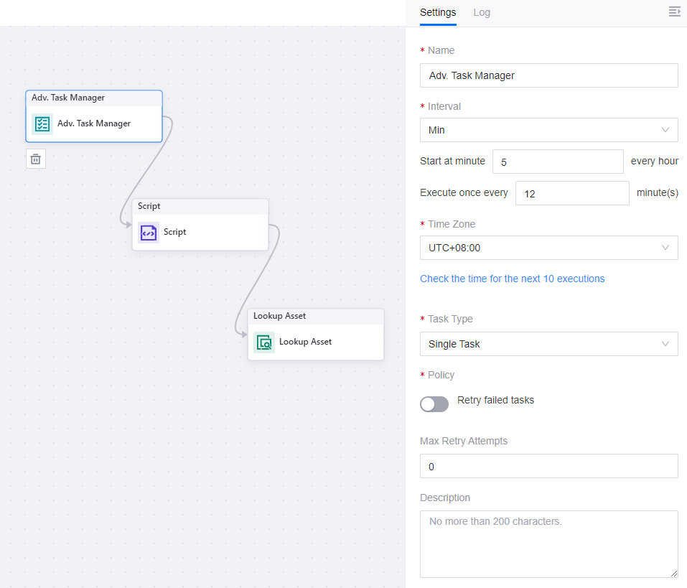Click inside the Description text area
Screen dimensions: 687x588
(x=548, y=543)
